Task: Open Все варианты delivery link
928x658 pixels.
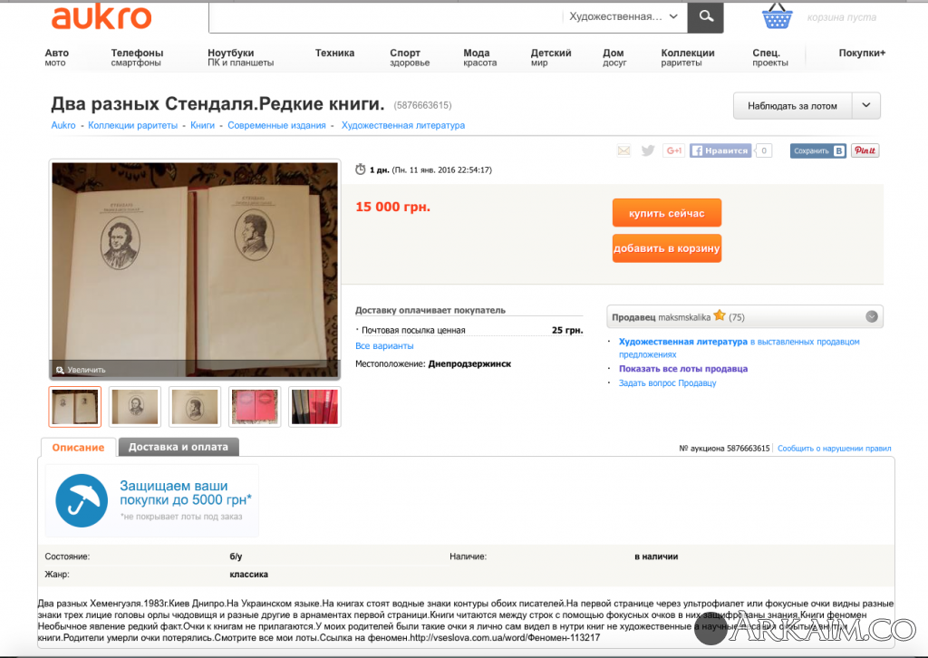Action: coord(384,345)
